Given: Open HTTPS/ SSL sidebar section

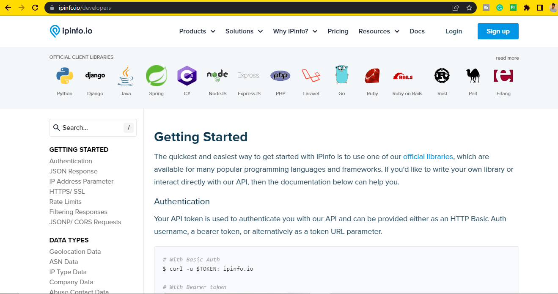Looking at the screenshot, I should pos(67,192).
